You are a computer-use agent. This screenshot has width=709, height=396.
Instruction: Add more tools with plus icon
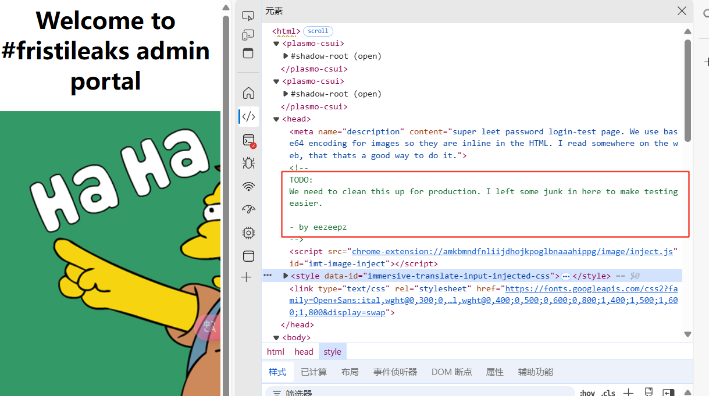247,277
